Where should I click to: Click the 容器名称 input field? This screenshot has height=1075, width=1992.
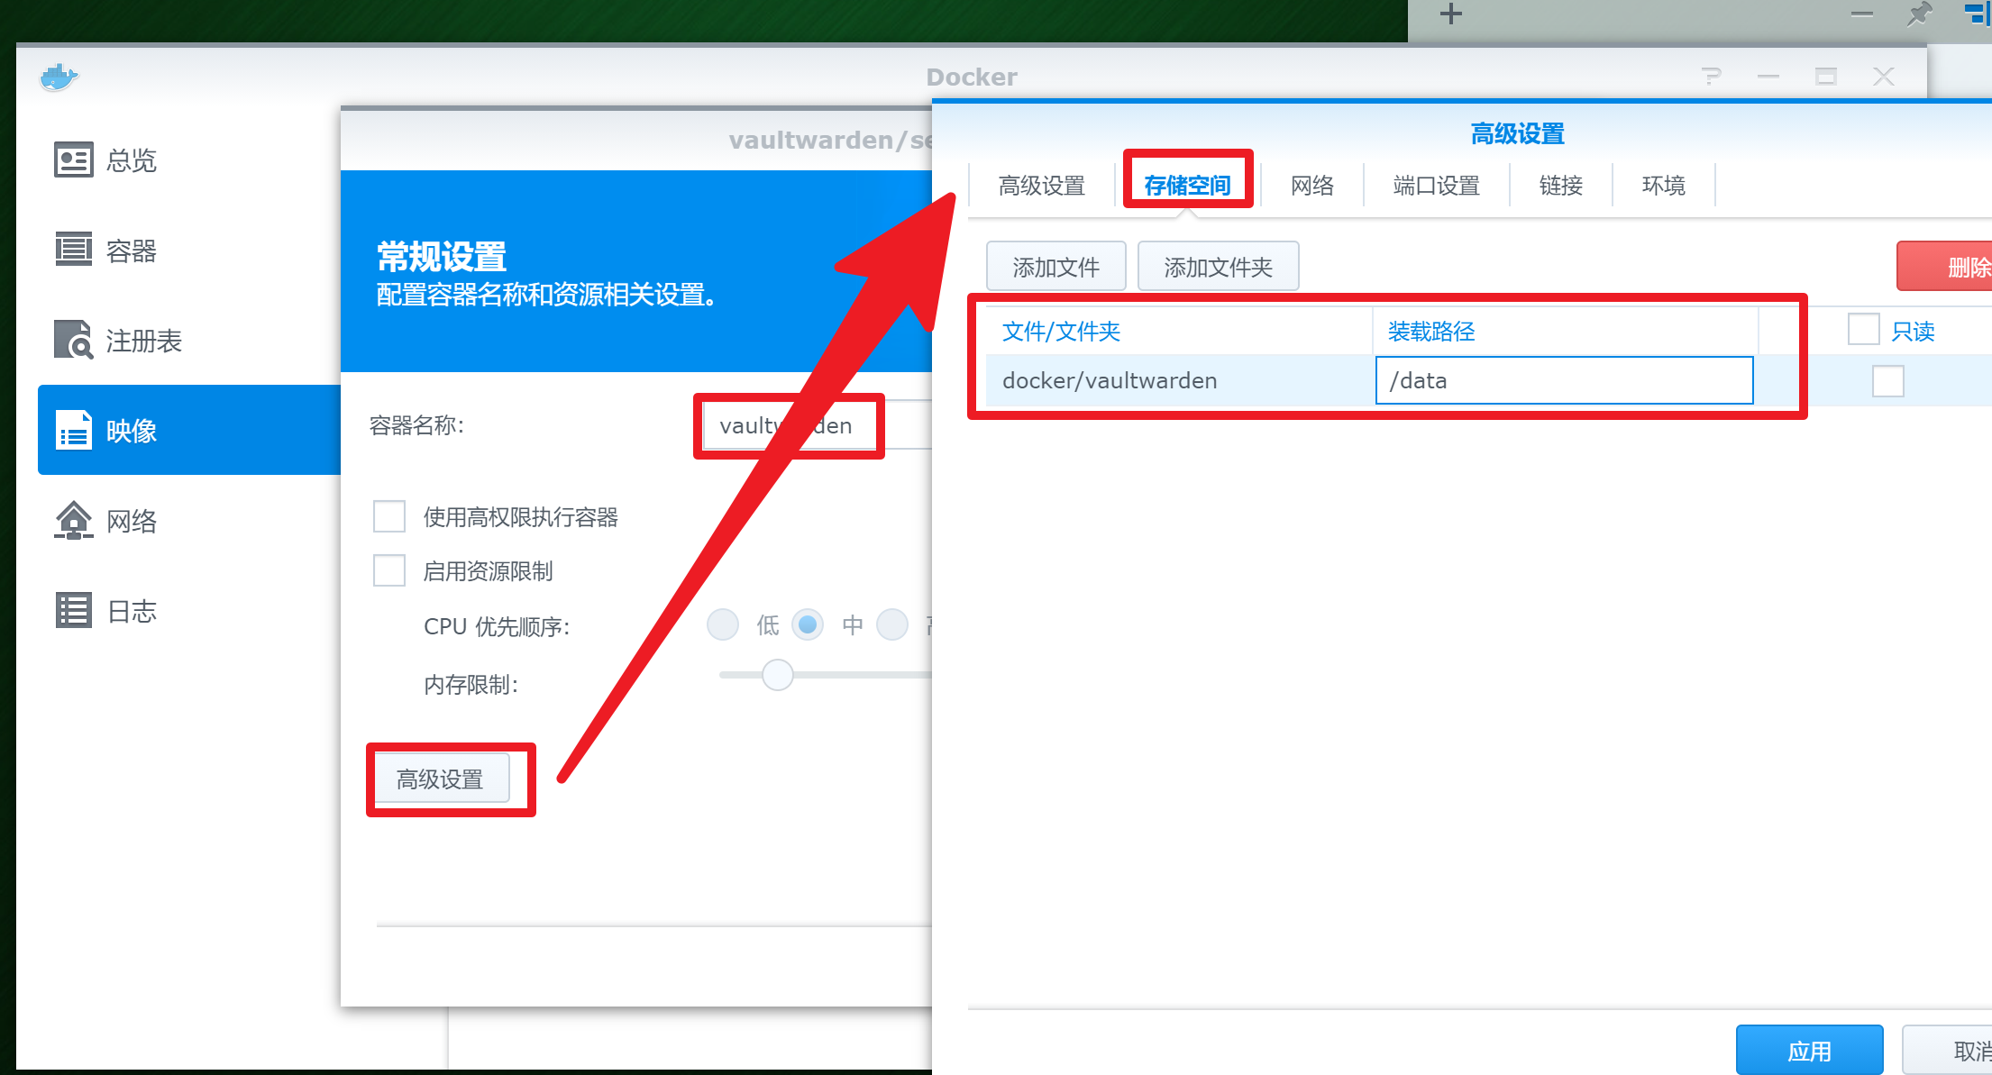pyautogui.click(x=817, y=425)
